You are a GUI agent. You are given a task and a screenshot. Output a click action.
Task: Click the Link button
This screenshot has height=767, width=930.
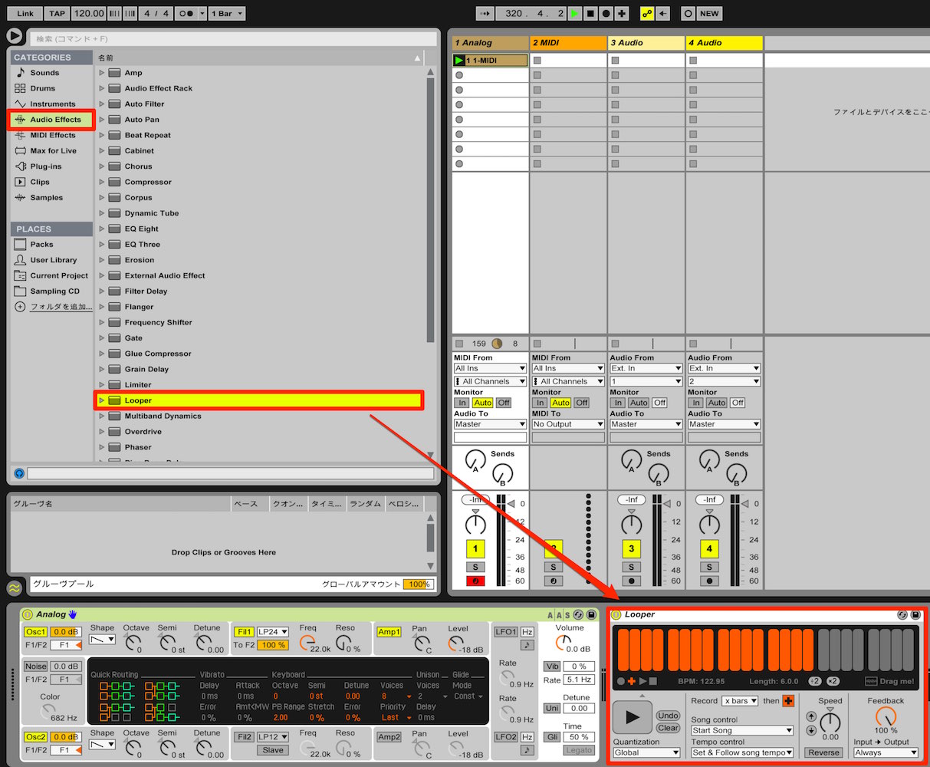coord(25,13)
